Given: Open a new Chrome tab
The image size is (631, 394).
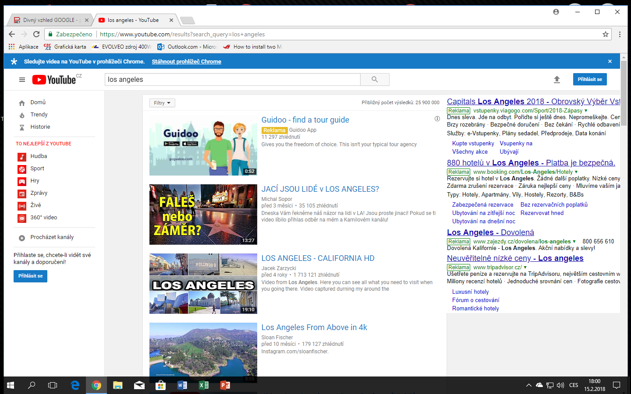Looking at the screenshot, I should (x=187, y=20).
